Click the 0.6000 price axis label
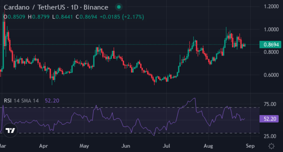 click(x=271, y=75)
